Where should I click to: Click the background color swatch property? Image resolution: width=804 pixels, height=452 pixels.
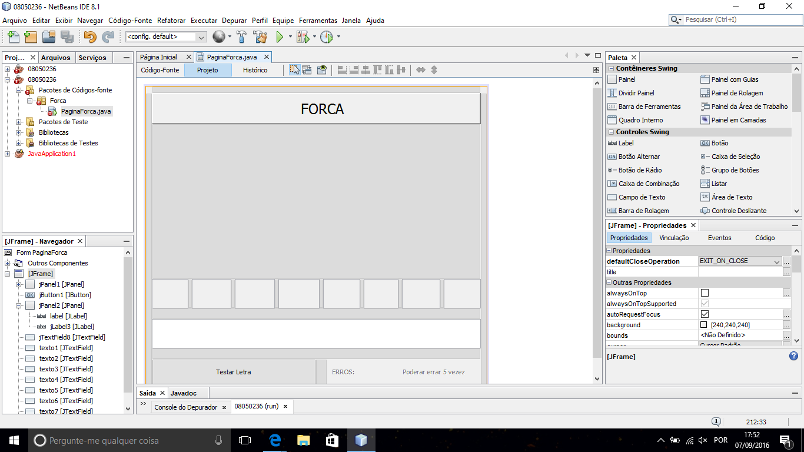click(704, 325)
